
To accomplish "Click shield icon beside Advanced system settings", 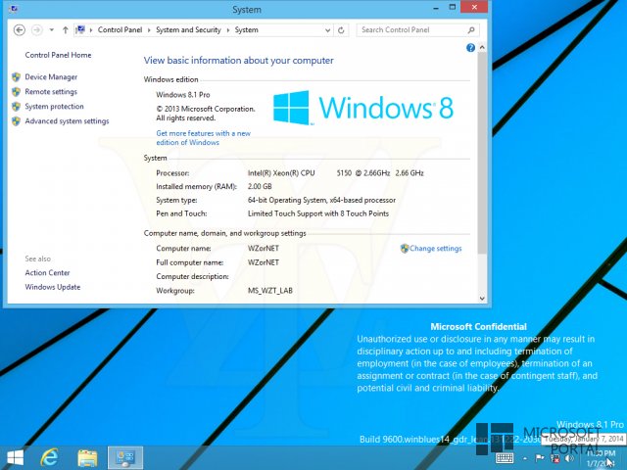I will [16, 121].
